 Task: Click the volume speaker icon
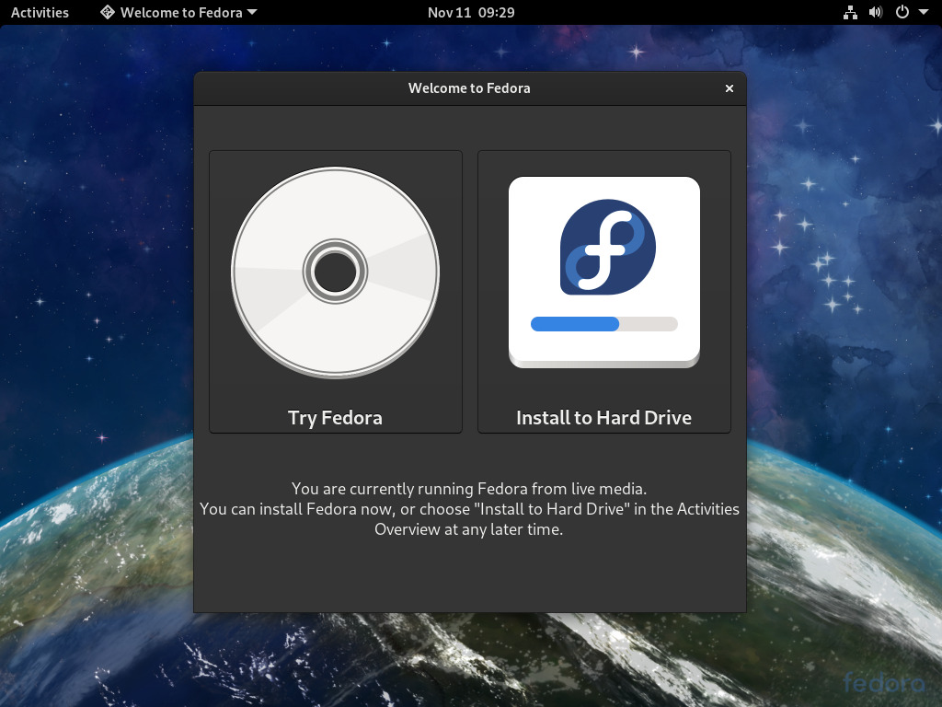[876, 12]
